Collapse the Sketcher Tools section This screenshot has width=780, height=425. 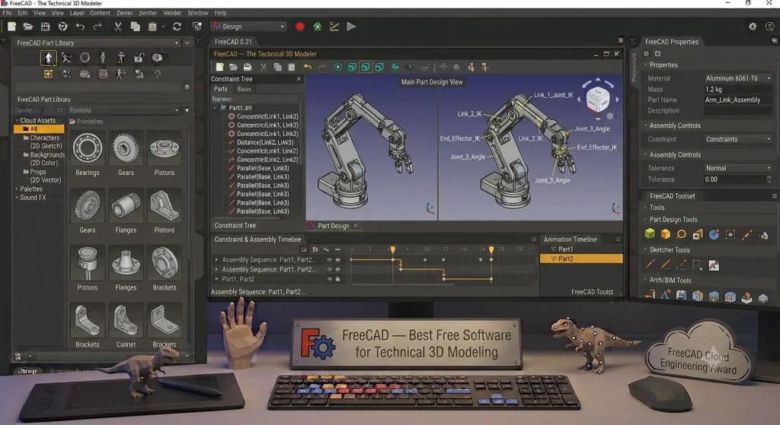(x=646, y=249)
